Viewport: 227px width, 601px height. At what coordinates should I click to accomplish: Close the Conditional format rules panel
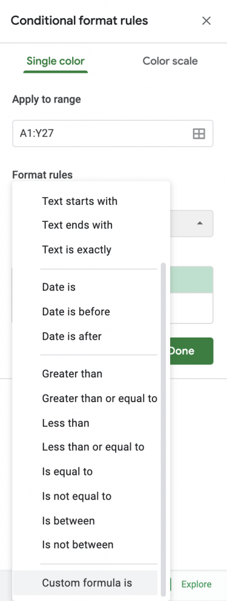(206, 21)
